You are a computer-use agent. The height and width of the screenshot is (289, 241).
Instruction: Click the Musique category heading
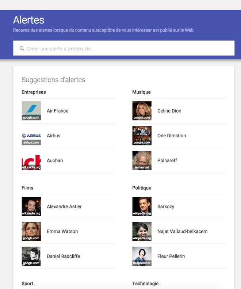pos(142,92)
